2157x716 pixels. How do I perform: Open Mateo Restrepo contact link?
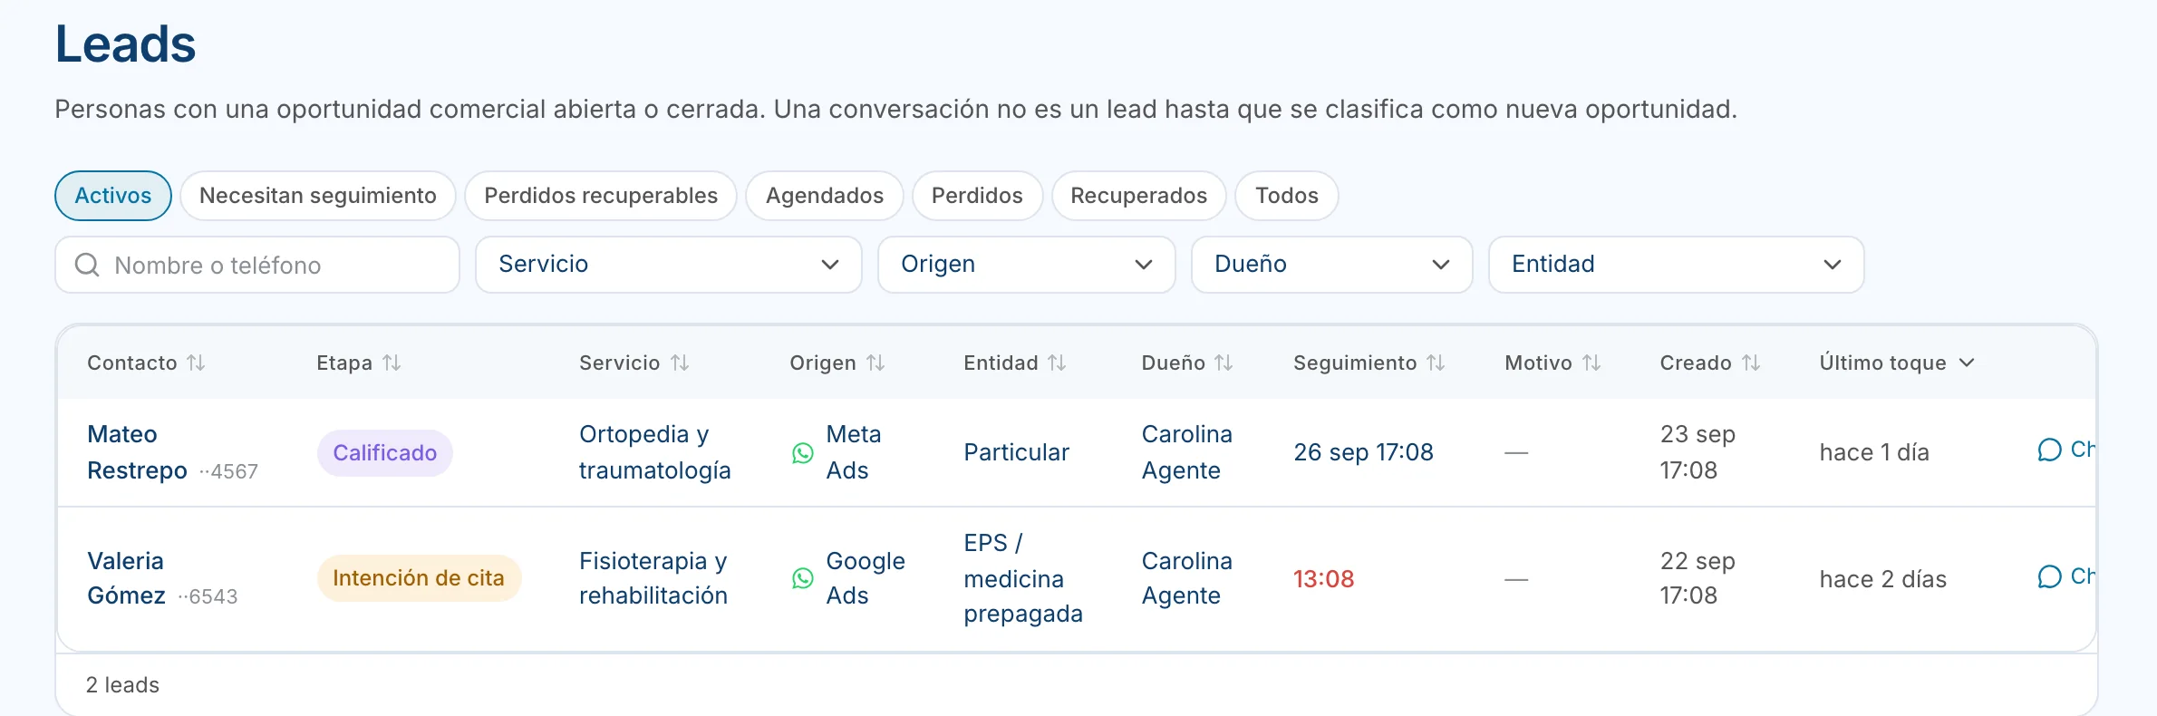coord(137,452)
